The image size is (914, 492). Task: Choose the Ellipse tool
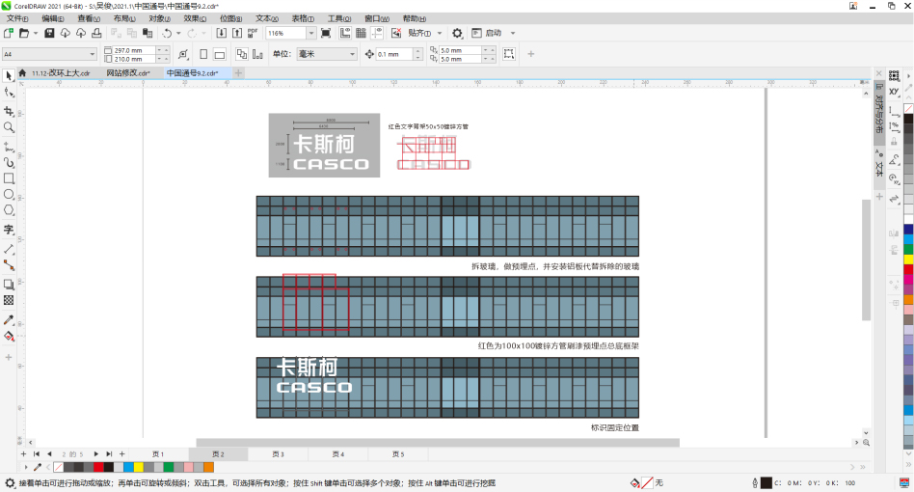coord(9,194)
